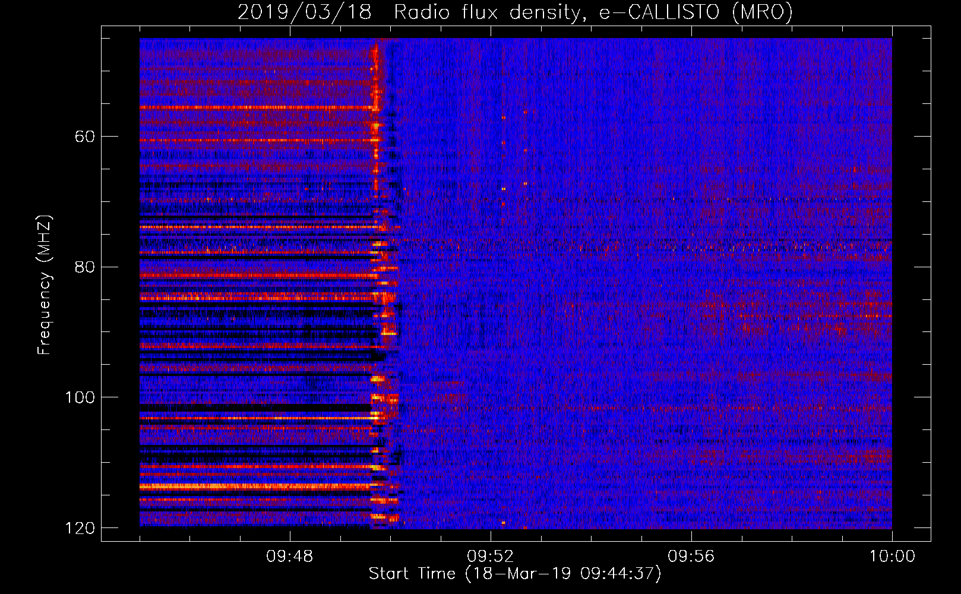Click the 09:52 time tick label
The width and height of the screenshot is (961, 594).
click(490, 557)
